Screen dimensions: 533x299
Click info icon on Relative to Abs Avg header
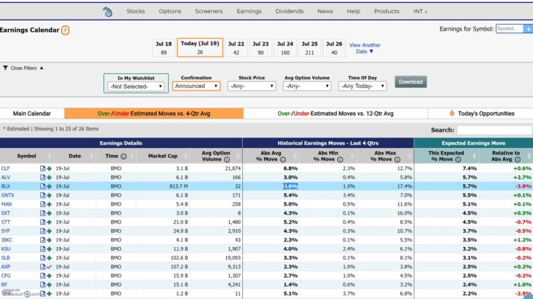517,159
